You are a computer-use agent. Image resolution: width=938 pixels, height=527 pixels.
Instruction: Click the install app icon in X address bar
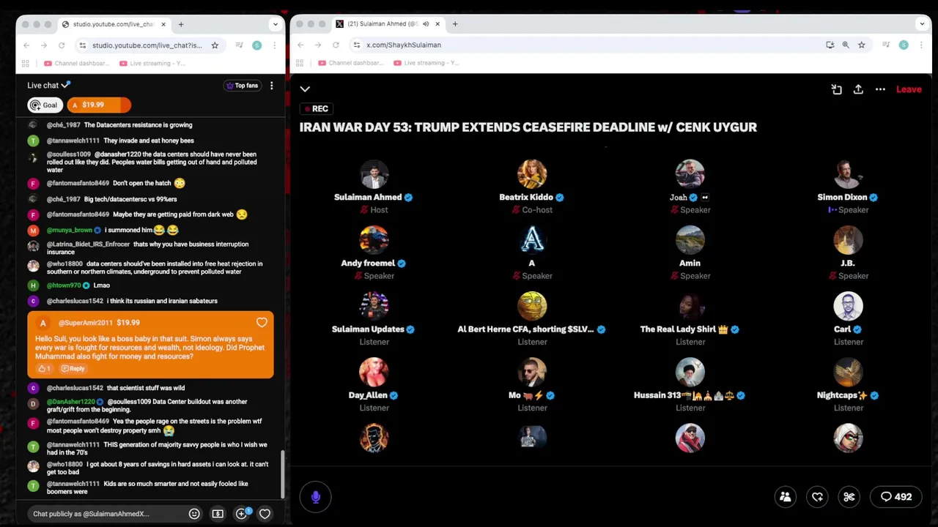830,45
